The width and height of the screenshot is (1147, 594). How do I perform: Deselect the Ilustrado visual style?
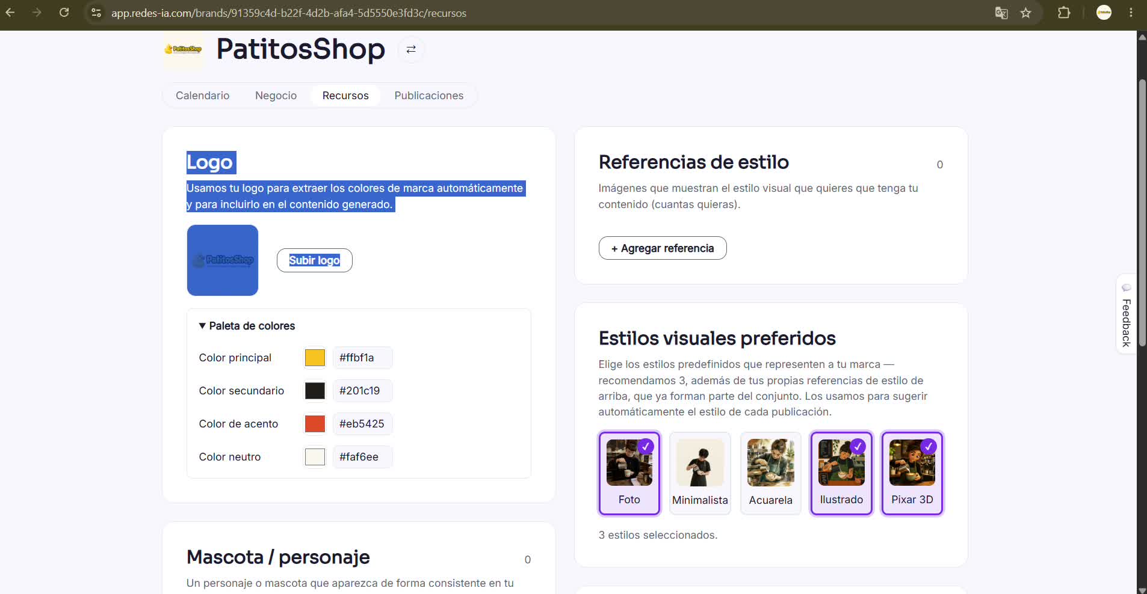(x=841, y=473)
